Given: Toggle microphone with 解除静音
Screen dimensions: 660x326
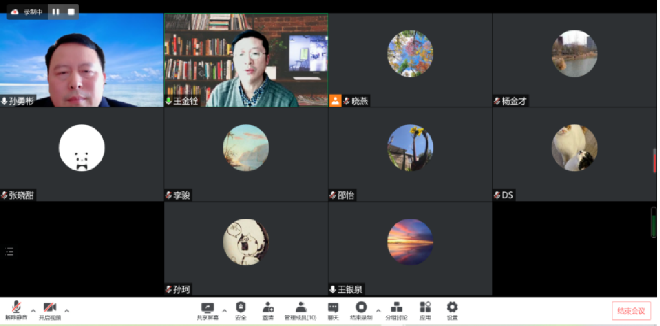Looking at the screenshot, I should coord(17,310).
